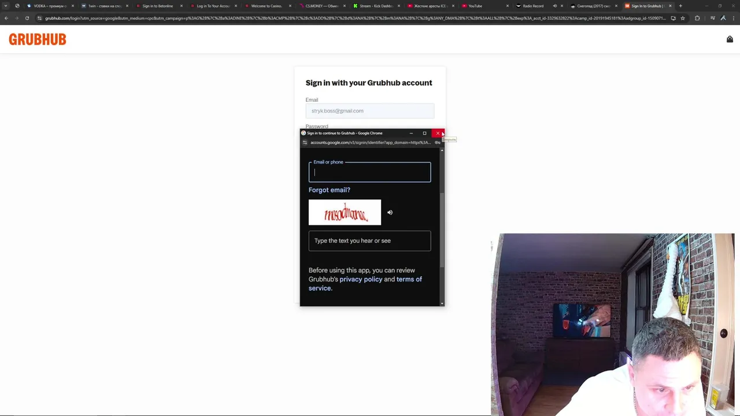Screen dimensions: 740x416
Task: Open Grubhub's privacy policy link
Action: [x=361, y=280]
